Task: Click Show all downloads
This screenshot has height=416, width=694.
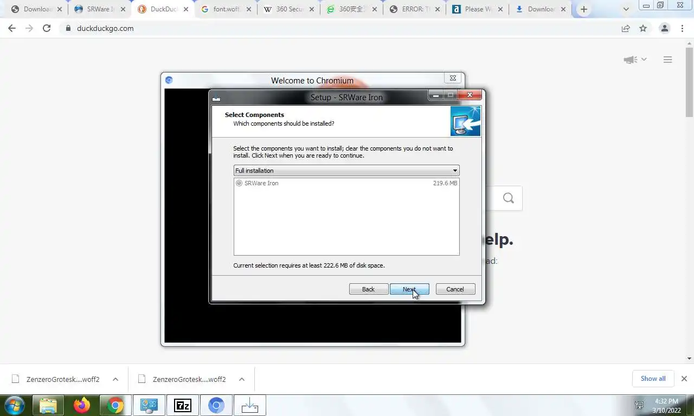Action: tap(653, 379)
